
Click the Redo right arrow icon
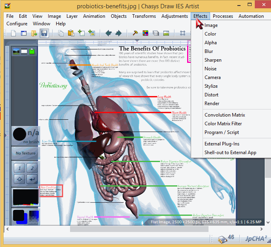[118, 33]
